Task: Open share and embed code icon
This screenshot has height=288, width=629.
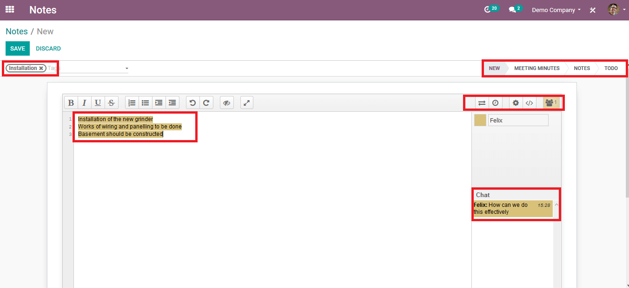Action: (x=529, y=103)
